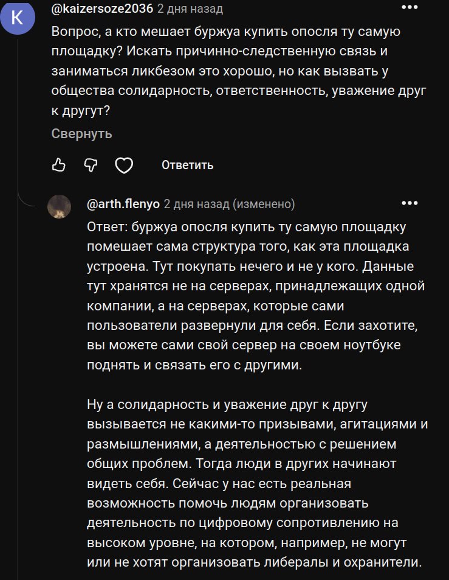Open the purple "K" avatar profile

point(18,18)
